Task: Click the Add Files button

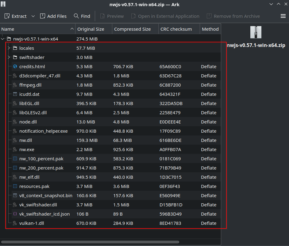Action: (53, 16)
